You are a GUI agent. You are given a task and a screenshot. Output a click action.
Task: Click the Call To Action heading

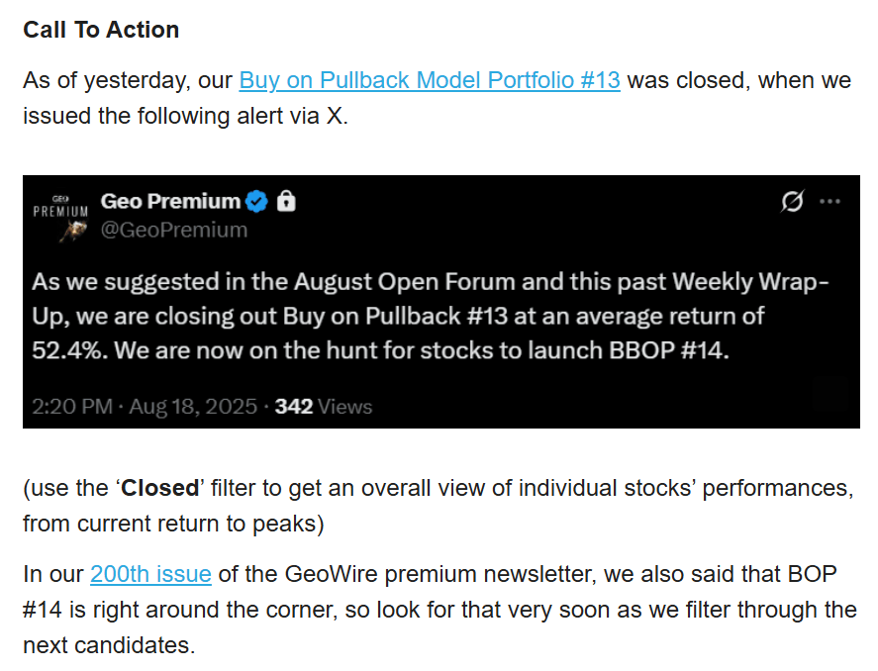[101, 30]
